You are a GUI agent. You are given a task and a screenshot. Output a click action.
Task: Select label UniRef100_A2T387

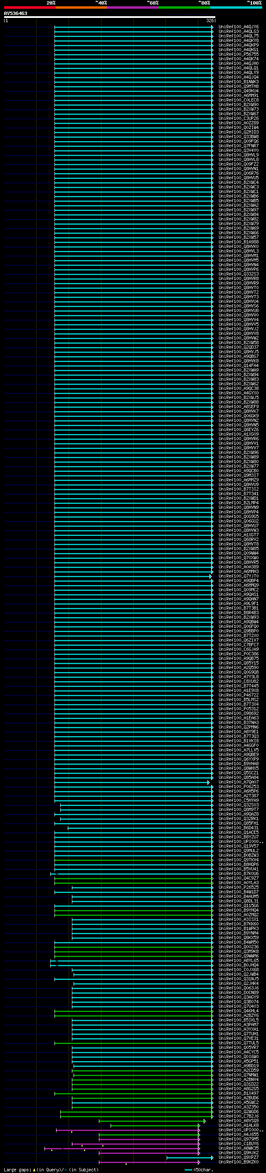[238, 796]
